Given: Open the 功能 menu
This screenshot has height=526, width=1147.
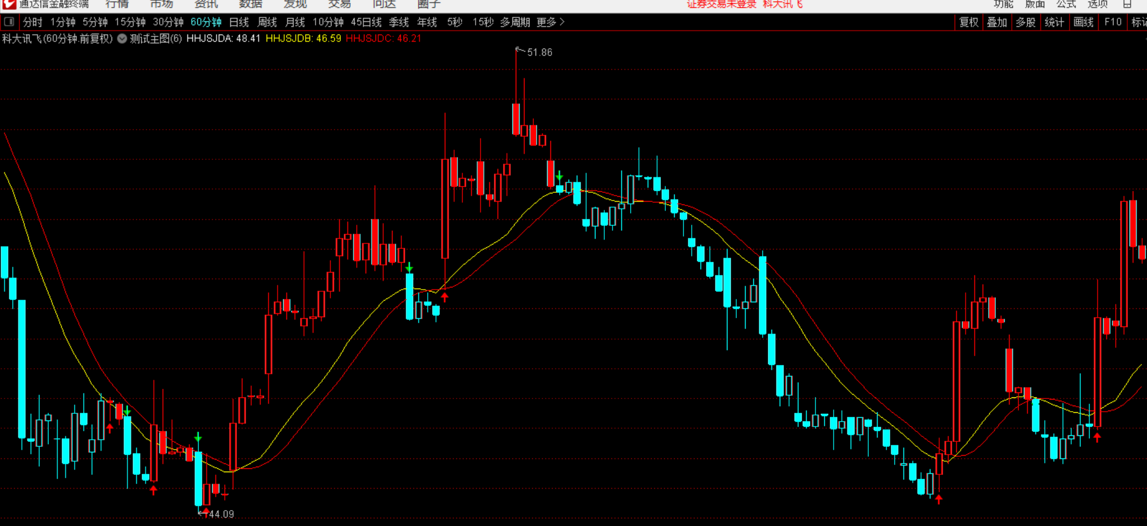Looking at the screenshot, I should click(x=1003, y=4).
